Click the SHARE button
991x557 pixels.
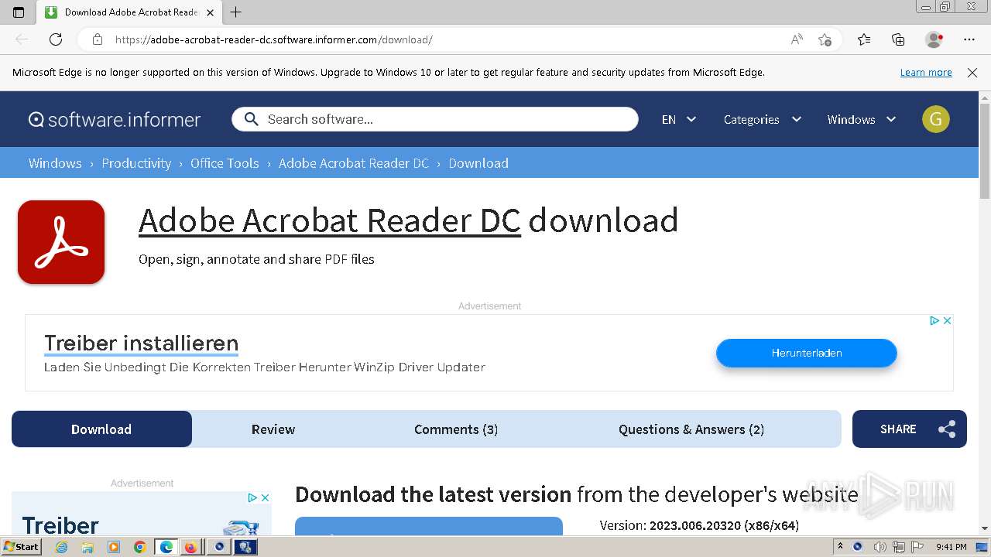(x=909, y=429)
